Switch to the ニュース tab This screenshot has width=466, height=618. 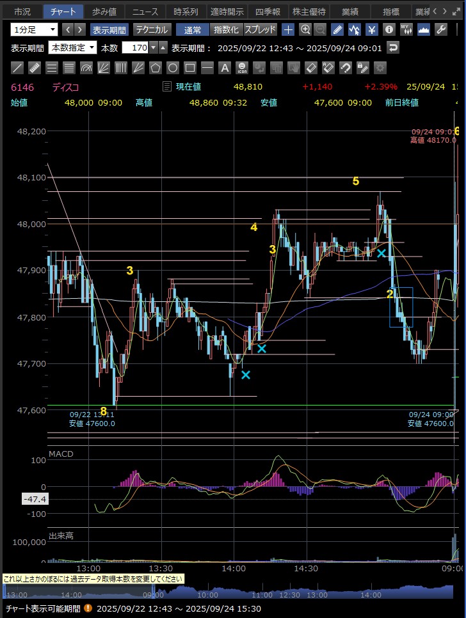pyautogui.click(x=145, y=12)
